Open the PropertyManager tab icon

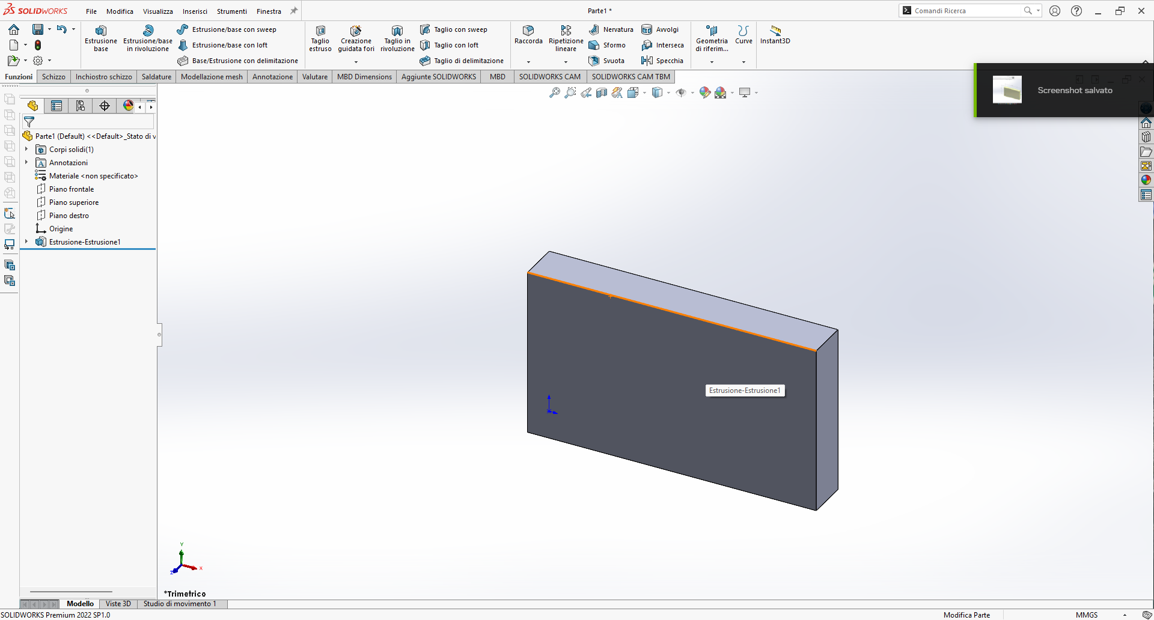(56, 106)
